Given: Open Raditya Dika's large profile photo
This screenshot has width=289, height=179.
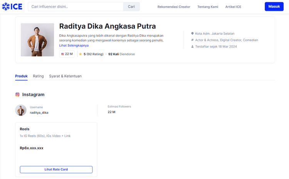Looking at the screenshot, I should 37,40.
